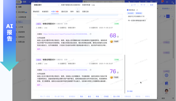Viewport: 176px width, 101px height.
Task: Open the help book floating icon
Action: tap(167, 83)
